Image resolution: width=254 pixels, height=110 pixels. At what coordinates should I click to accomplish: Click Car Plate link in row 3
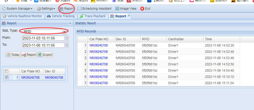click(x=98, y=58)
